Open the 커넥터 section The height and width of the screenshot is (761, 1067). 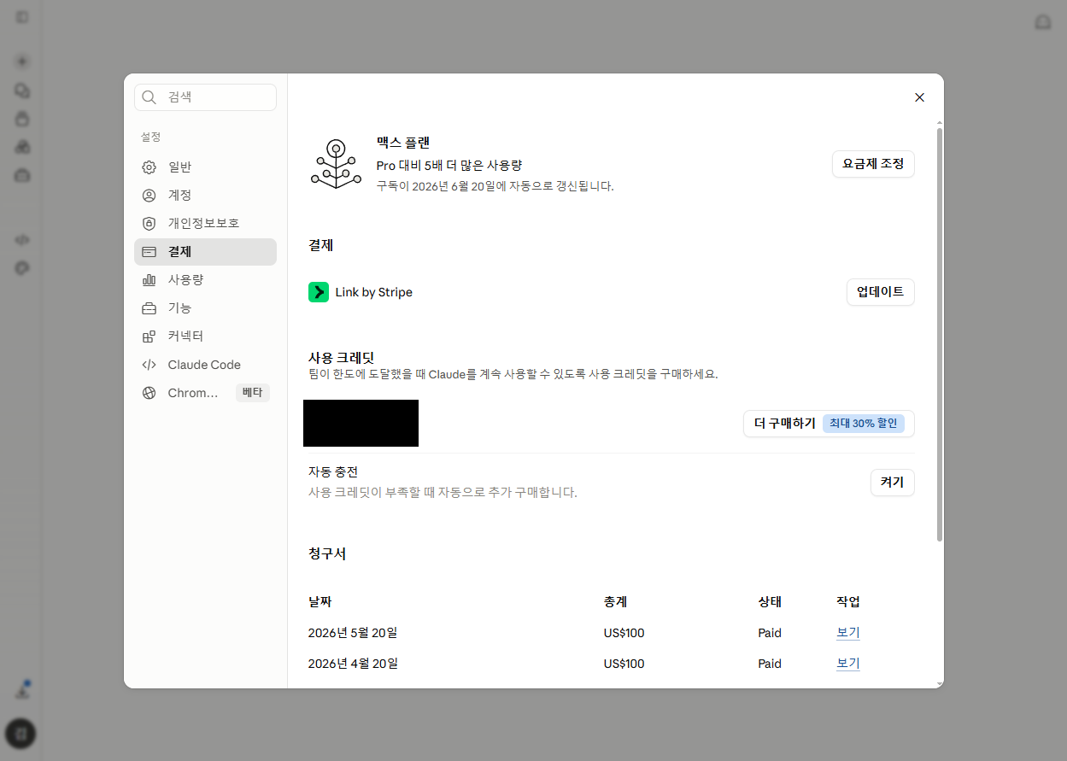point(205,337)
